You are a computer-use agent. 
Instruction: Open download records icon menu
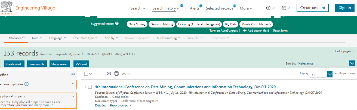pyautogui.click(x=126, y=74)
